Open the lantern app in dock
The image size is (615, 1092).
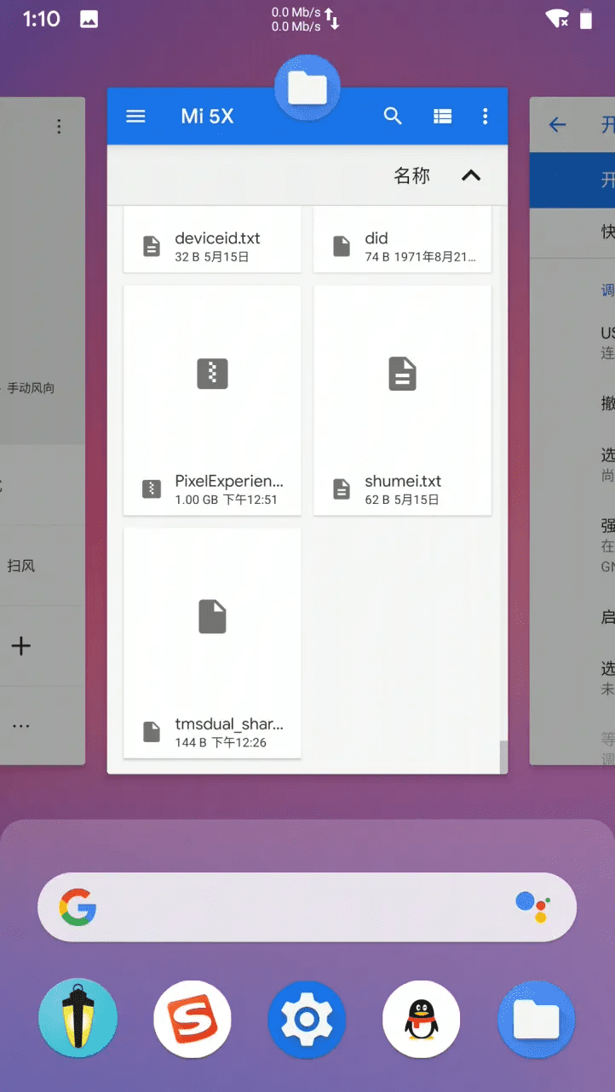[x=78, y=1019]
